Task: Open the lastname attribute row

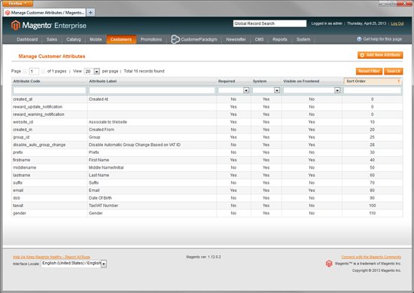Action: (x=207, y=175)
